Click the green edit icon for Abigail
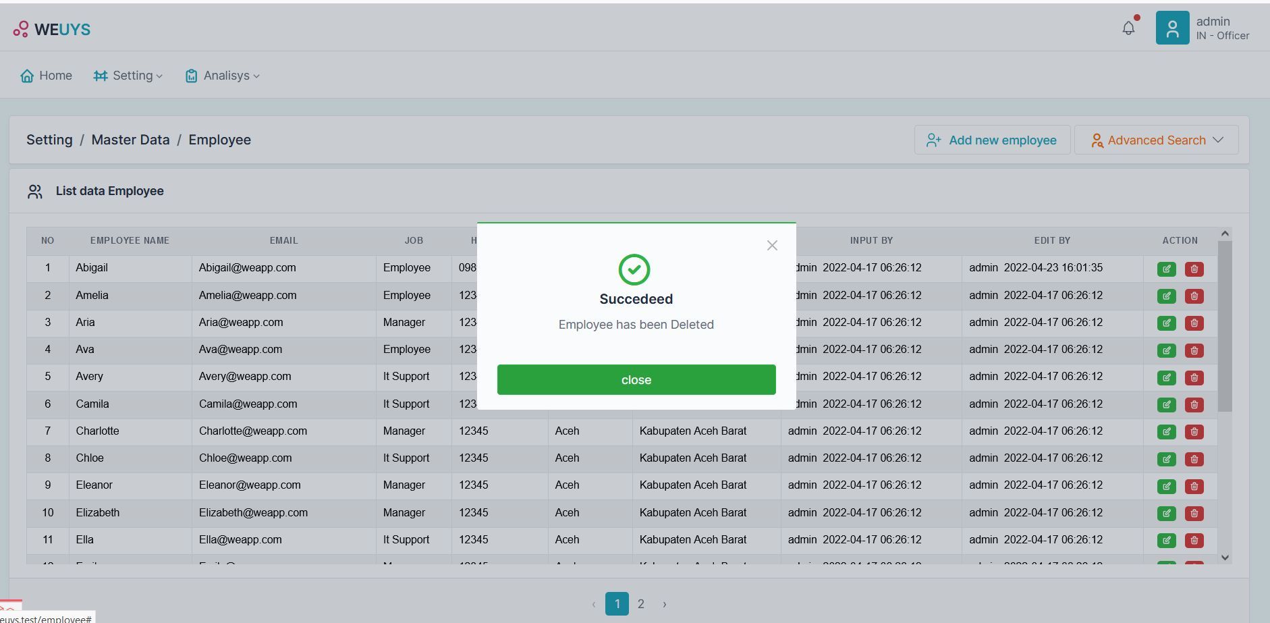The height and width of the screenshot is (623, 1270). pos(1166,269)
